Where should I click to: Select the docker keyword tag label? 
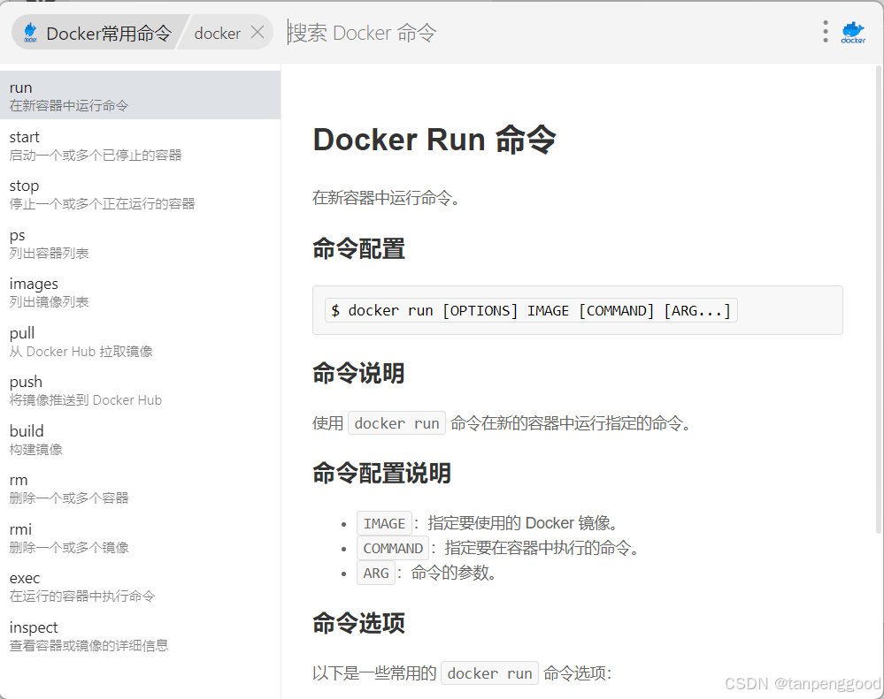pyautogui.click(x=217, y=34)
